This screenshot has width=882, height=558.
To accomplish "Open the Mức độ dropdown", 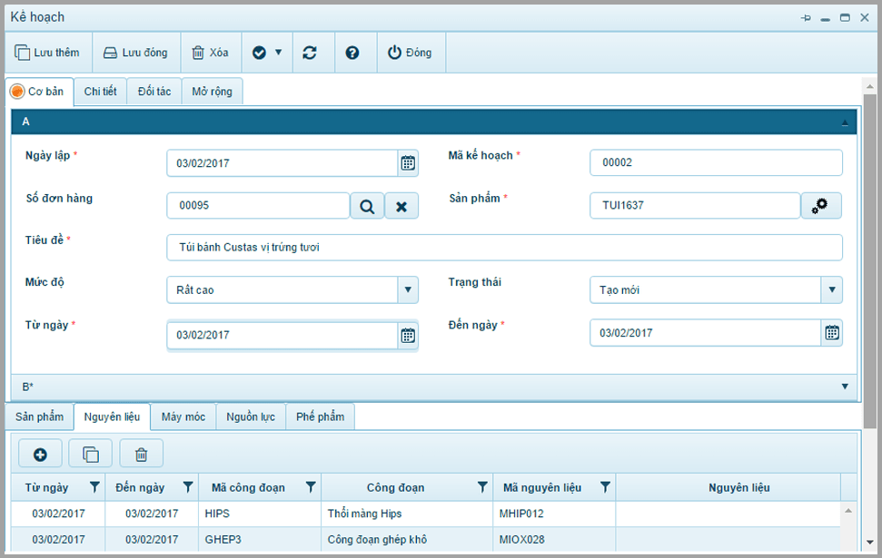I will (x=408, y=290).
